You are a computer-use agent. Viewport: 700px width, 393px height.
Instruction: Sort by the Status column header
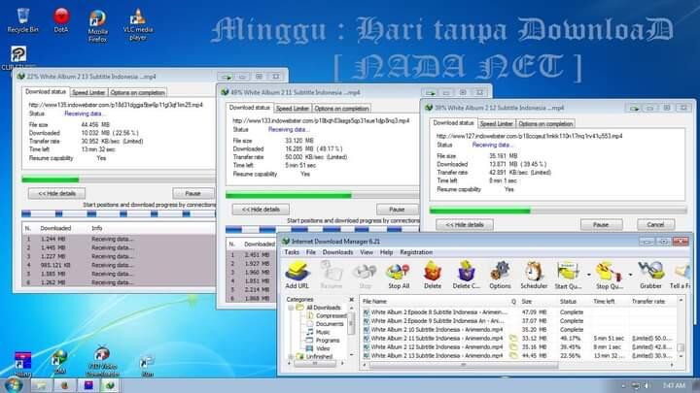click(573, 302)
